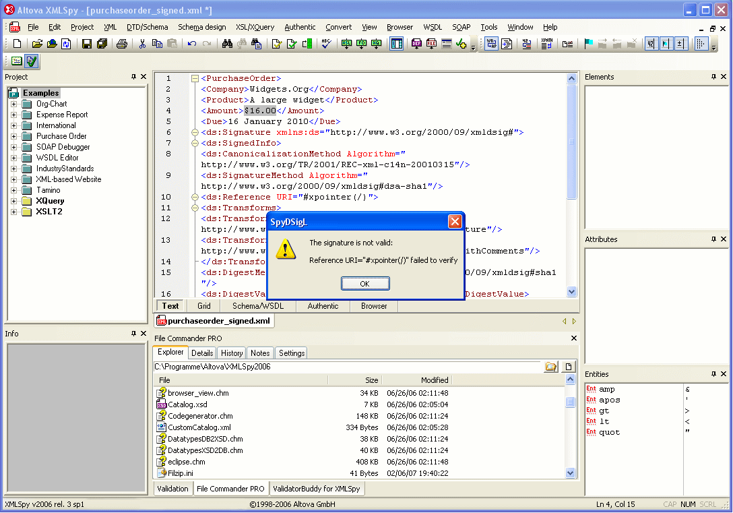Toggle the WRAP word wrap button

click(491, 44)
